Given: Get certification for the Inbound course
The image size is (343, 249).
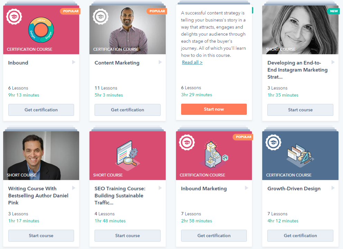Looking at the screenshot, I should 41,110.
